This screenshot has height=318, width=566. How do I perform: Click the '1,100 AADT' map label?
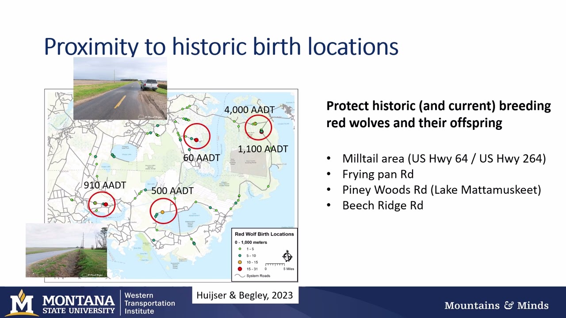[263, 149]
